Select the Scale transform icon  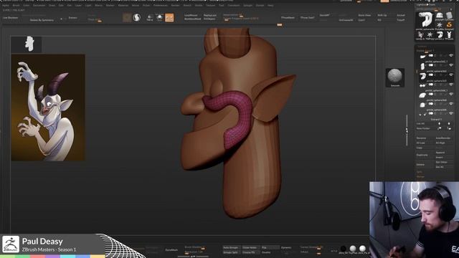[x=159, y=17]
